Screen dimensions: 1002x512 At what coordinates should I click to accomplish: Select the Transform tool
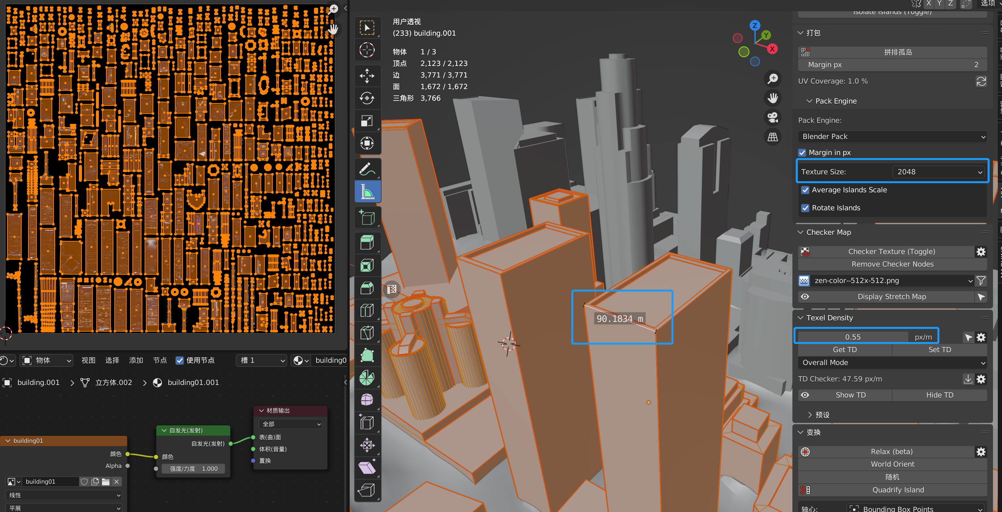(x=367, y=143)
